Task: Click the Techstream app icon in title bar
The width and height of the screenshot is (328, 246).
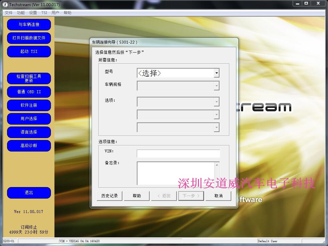Action: tap(5, 4)
